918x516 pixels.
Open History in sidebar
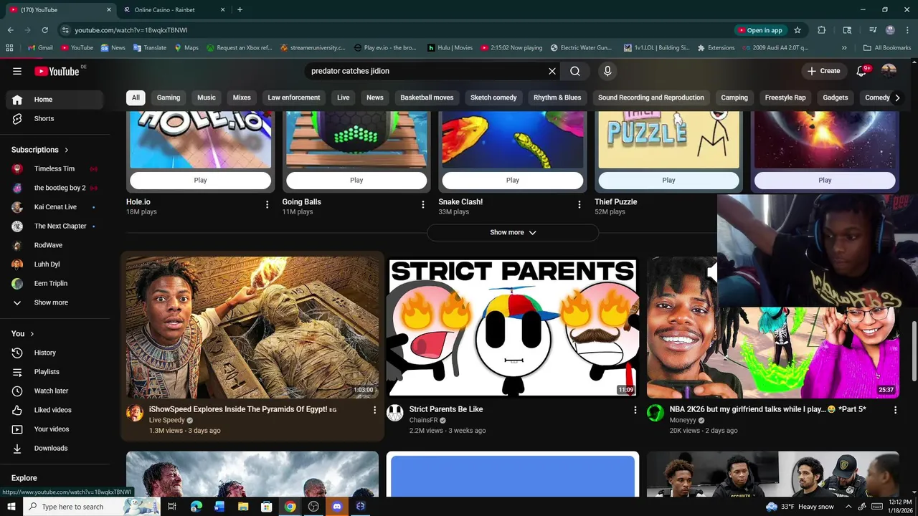click(55, 353)
